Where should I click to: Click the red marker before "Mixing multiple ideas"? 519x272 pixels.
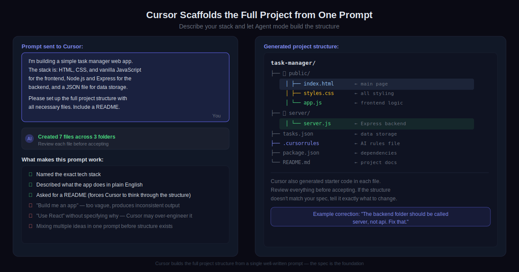coord(30,226)
